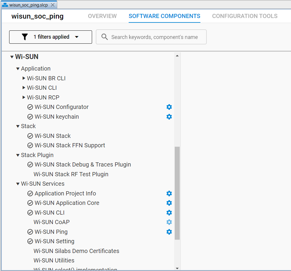Click installed checkmark of Wi-SUN keychain
The image size is (291, 271).
point(30,117)
